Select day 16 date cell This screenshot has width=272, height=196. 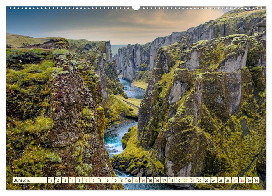[157, 180]
